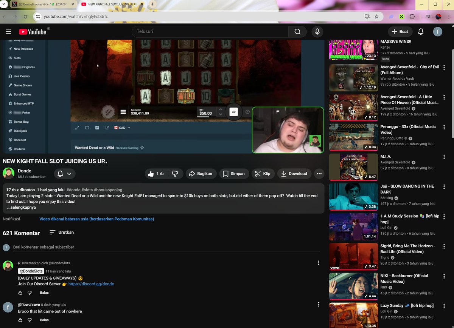Like the @flowchrove comment
The height and width of the screenshot is (328, 454).
point(20,320)
